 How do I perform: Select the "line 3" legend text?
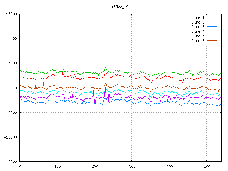[198, 27]
